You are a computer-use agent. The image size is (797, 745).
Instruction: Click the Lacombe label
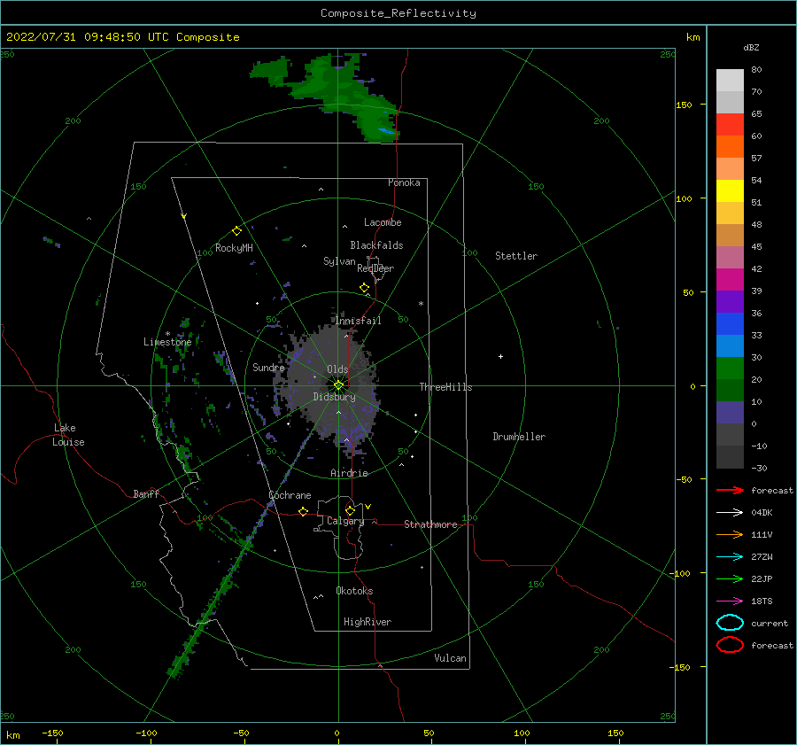[383, 222]
